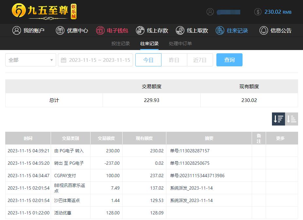This screenshot has width=303, height=220.
Task: Expand the 全部 category dropdown
Action: pyautogui.click(x=31, y=60)
